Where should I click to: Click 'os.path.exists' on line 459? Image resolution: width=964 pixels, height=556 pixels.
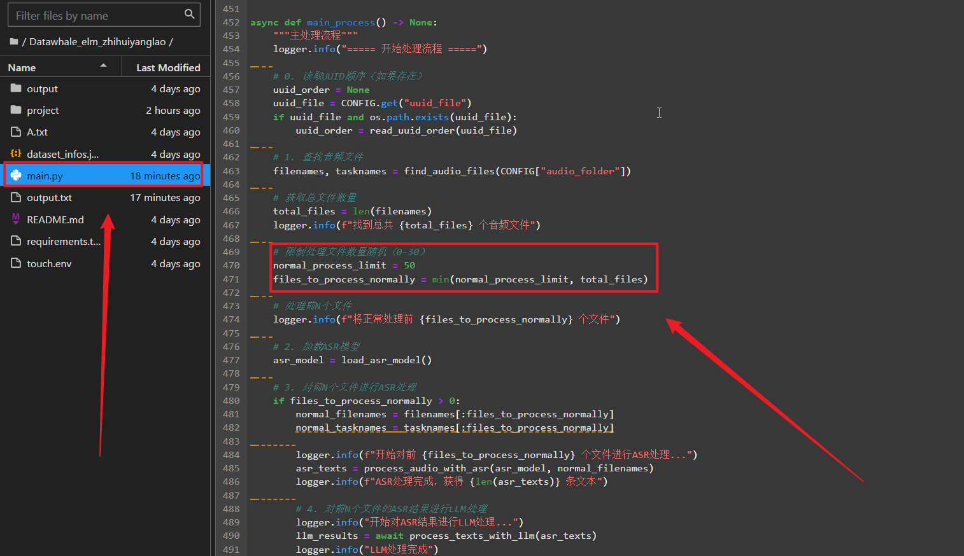point(409,117)
